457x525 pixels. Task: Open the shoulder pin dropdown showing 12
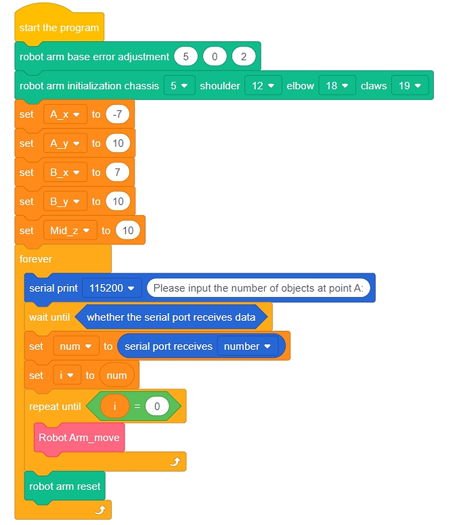pos(263,86)
